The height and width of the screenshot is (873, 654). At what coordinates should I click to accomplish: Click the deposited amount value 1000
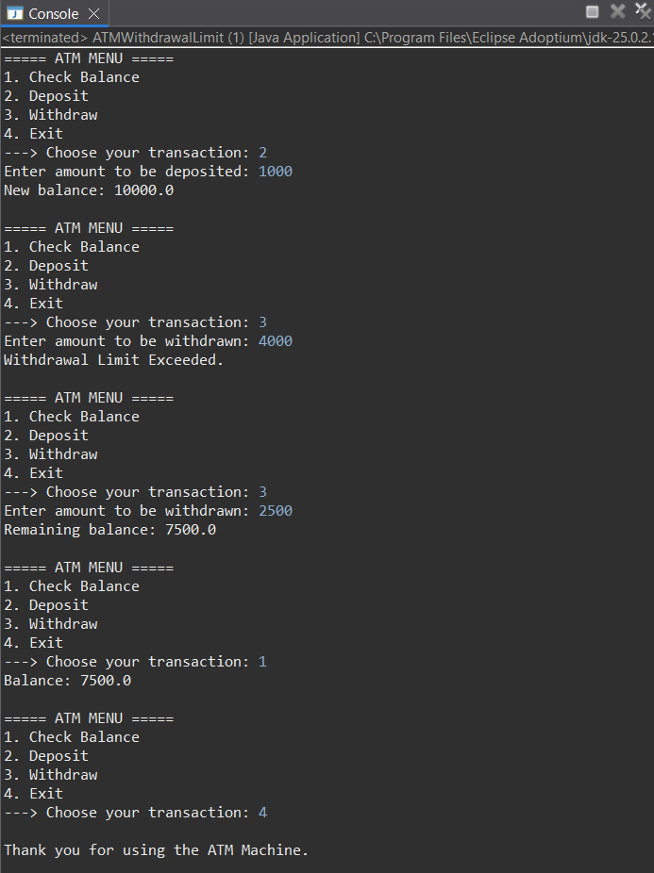click(275, 171)
